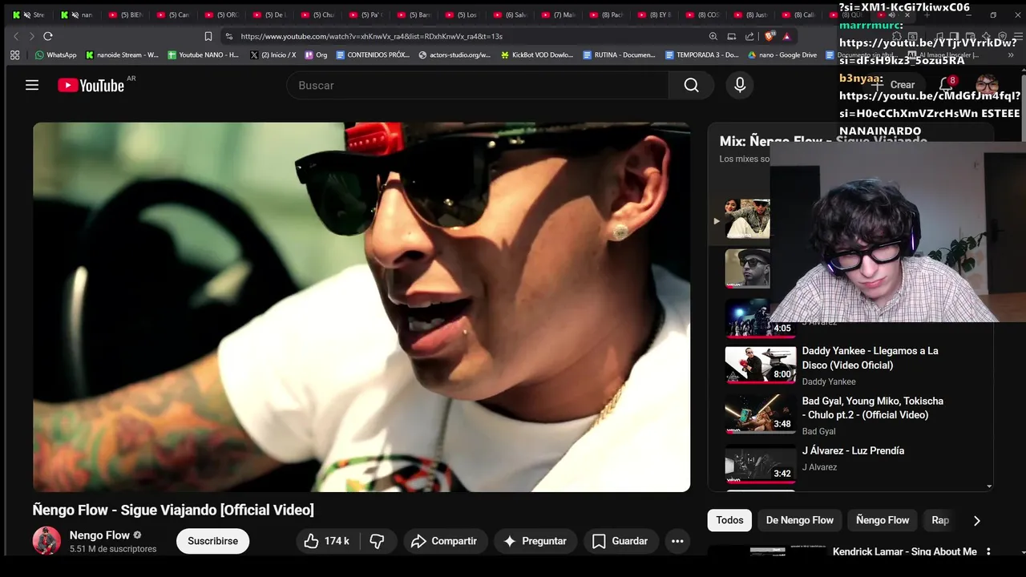Open the CONTENIDOS PRÓX bookmark

374,55
